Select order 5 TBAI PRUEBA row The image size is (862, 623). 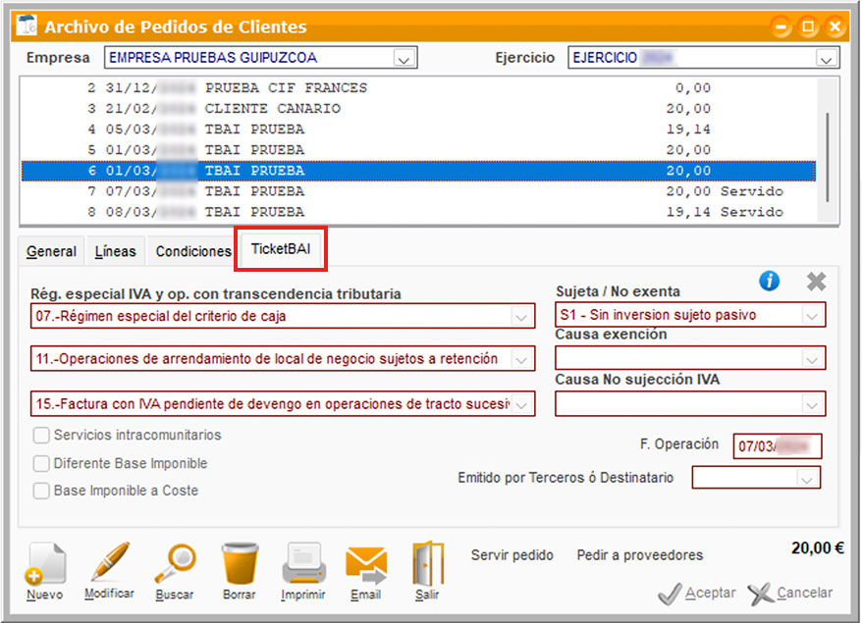pos(418,150)
